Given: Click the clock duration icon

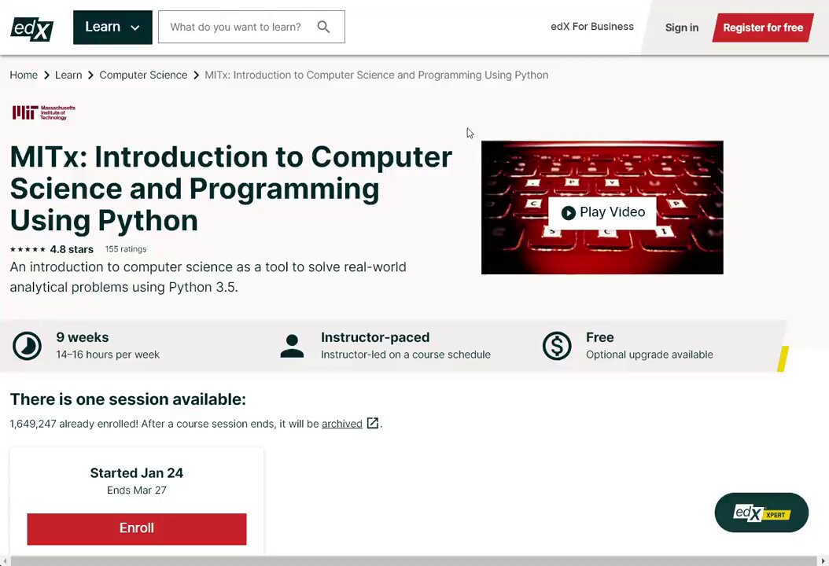Looking at the screenshot, I should (27, 346).
